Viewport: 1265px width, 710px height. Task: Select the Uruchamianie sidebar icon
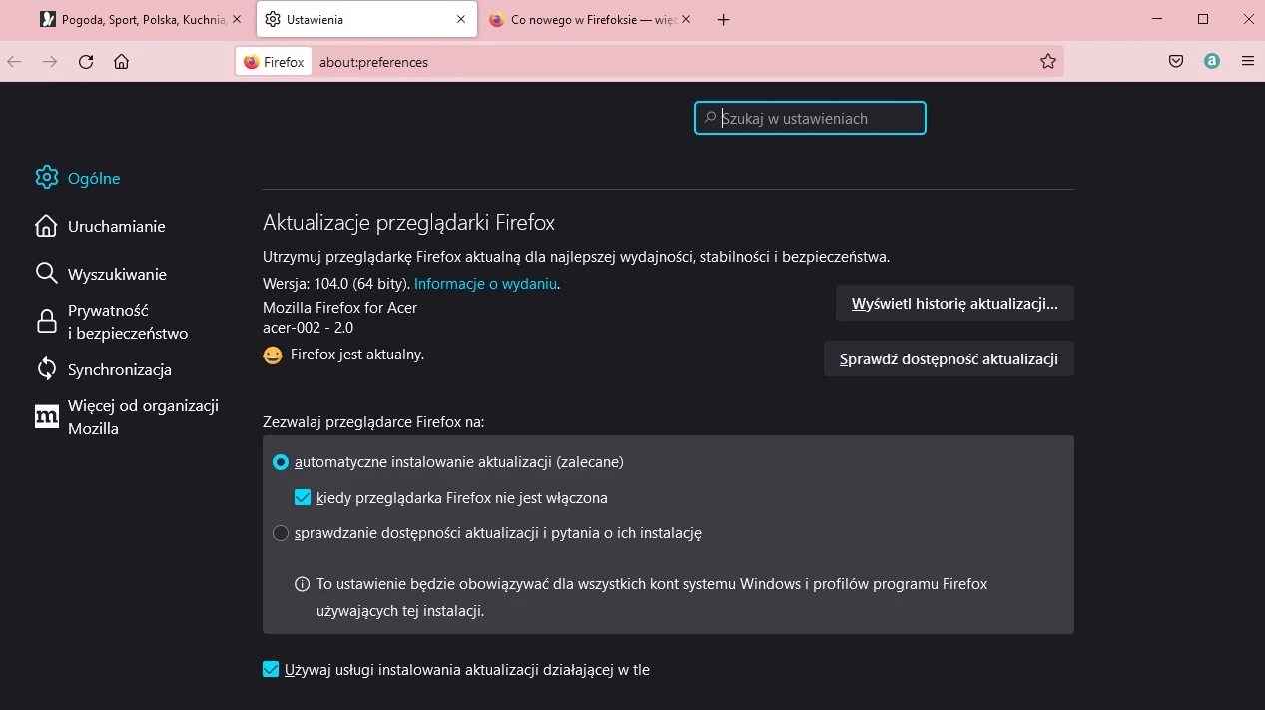coord(46,226)
